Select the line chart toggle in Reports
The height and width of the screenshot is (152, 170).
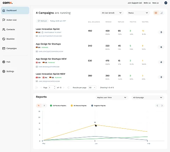[x=39, y=105]
